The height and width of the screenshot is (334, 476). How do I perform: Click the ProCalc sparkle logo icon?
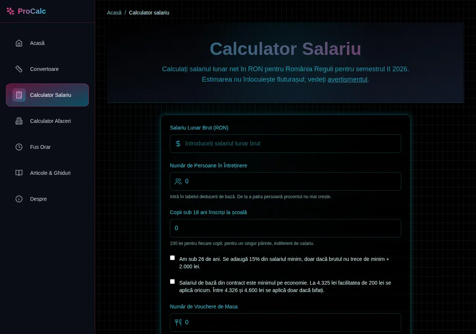pyautogui.click(x=10, y=11)
